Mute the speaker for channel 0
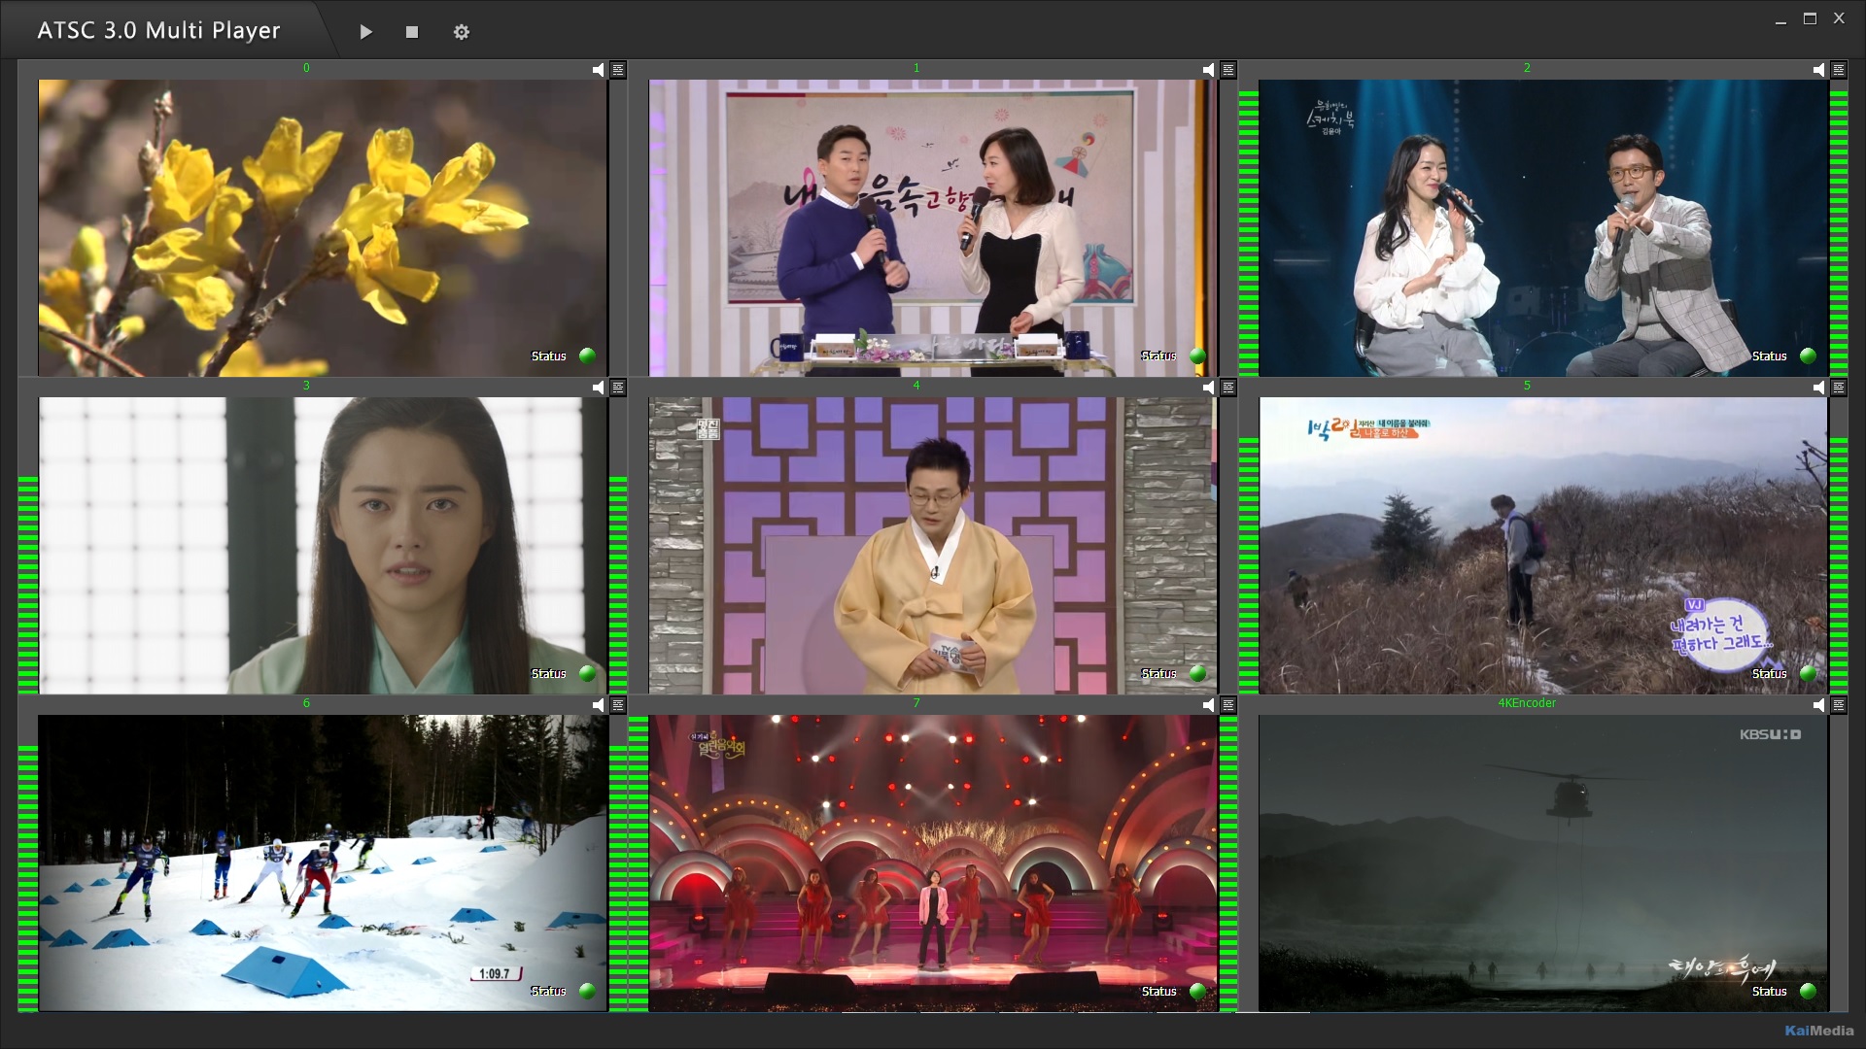Viewport: 1866px width, 1049px height. tap(599, 70)
